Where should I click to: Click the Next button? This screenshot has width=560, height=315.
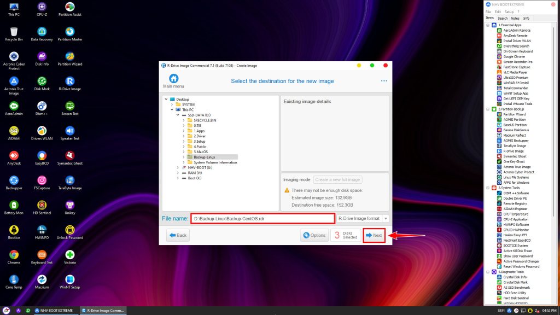pyautogui.click(x=374, y=235)
